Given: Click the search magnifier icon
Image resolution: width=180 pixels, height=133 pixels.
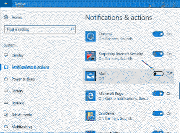Looking at the screenshot, I should click(72, 29).
